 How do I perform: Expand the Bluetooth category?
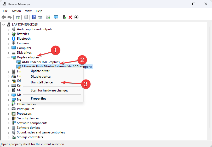point(8,39)
